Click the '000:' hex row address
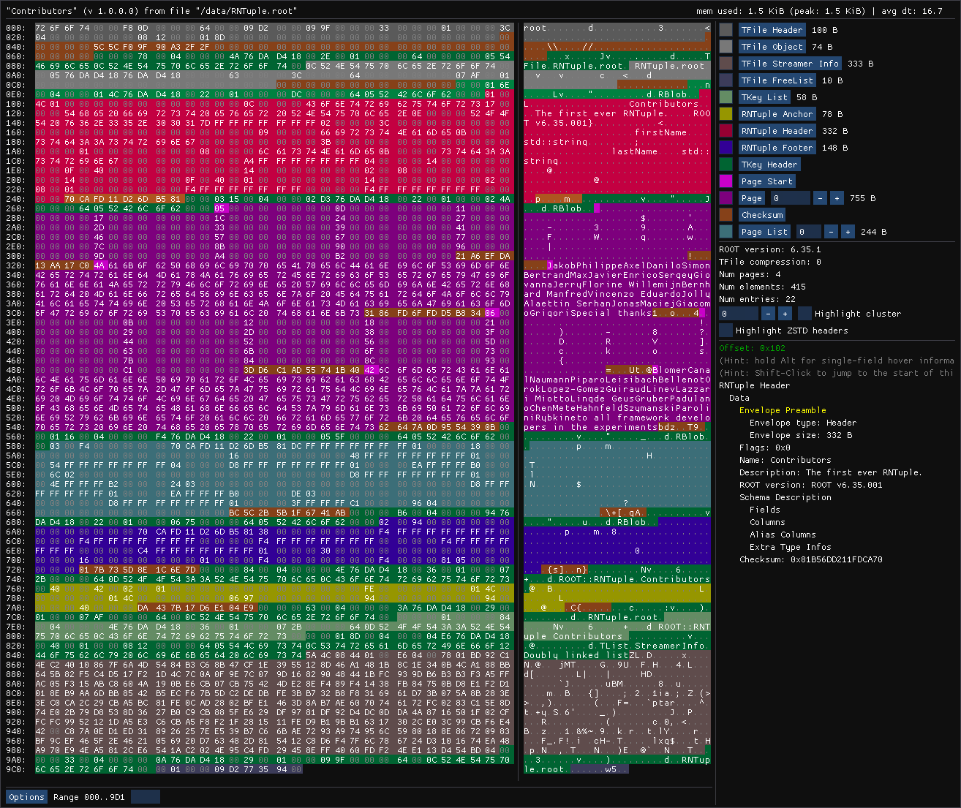This screenshot has height=808, width=961. [x=15, y=28]
